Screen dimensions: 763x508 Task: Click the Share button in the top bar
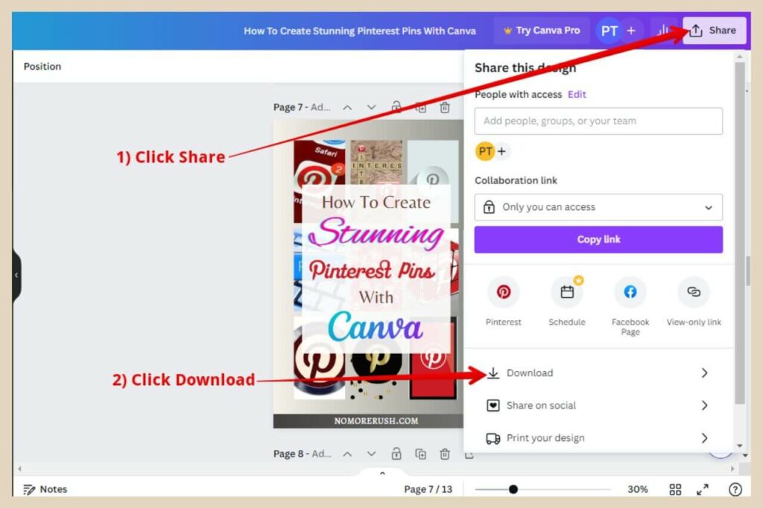pos(714,31)
